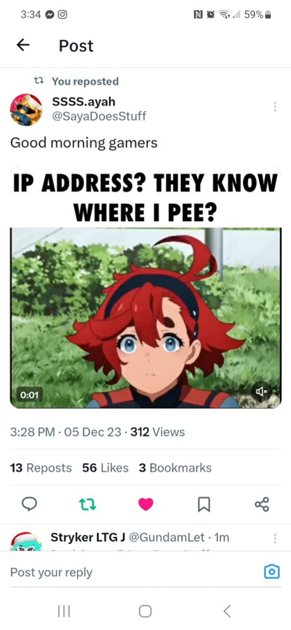Unlike the post with the heart icon
291x630 pixels.
pos(145,504)
